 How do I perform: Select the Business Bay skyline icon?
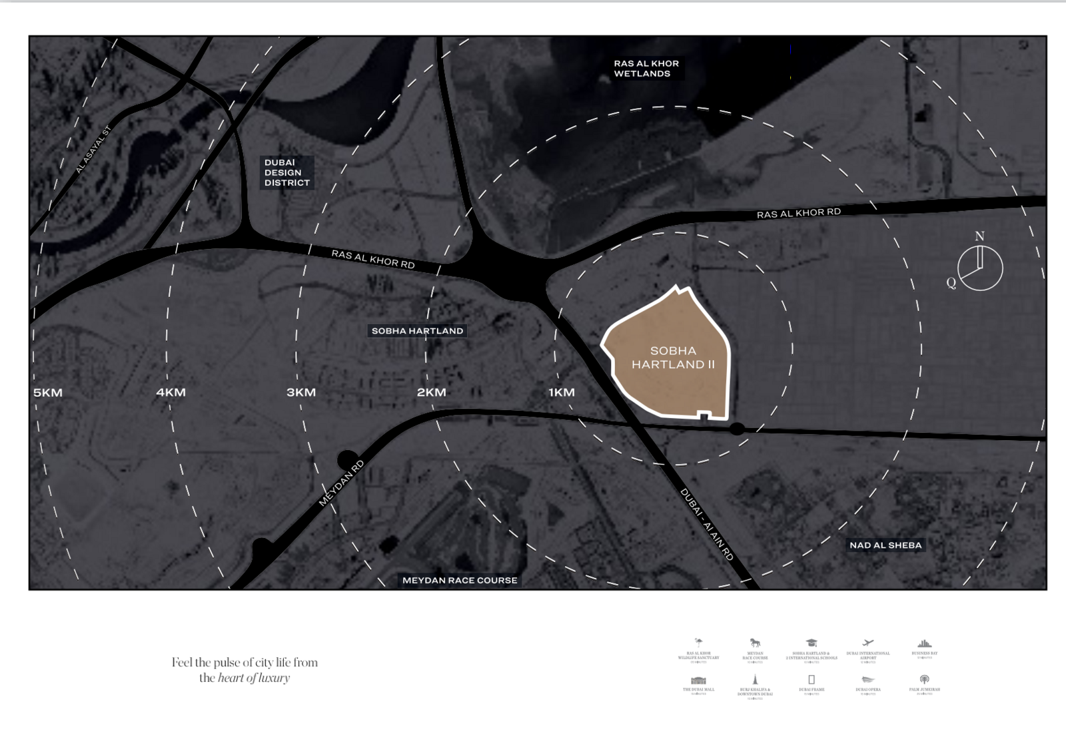click(924, 643)
